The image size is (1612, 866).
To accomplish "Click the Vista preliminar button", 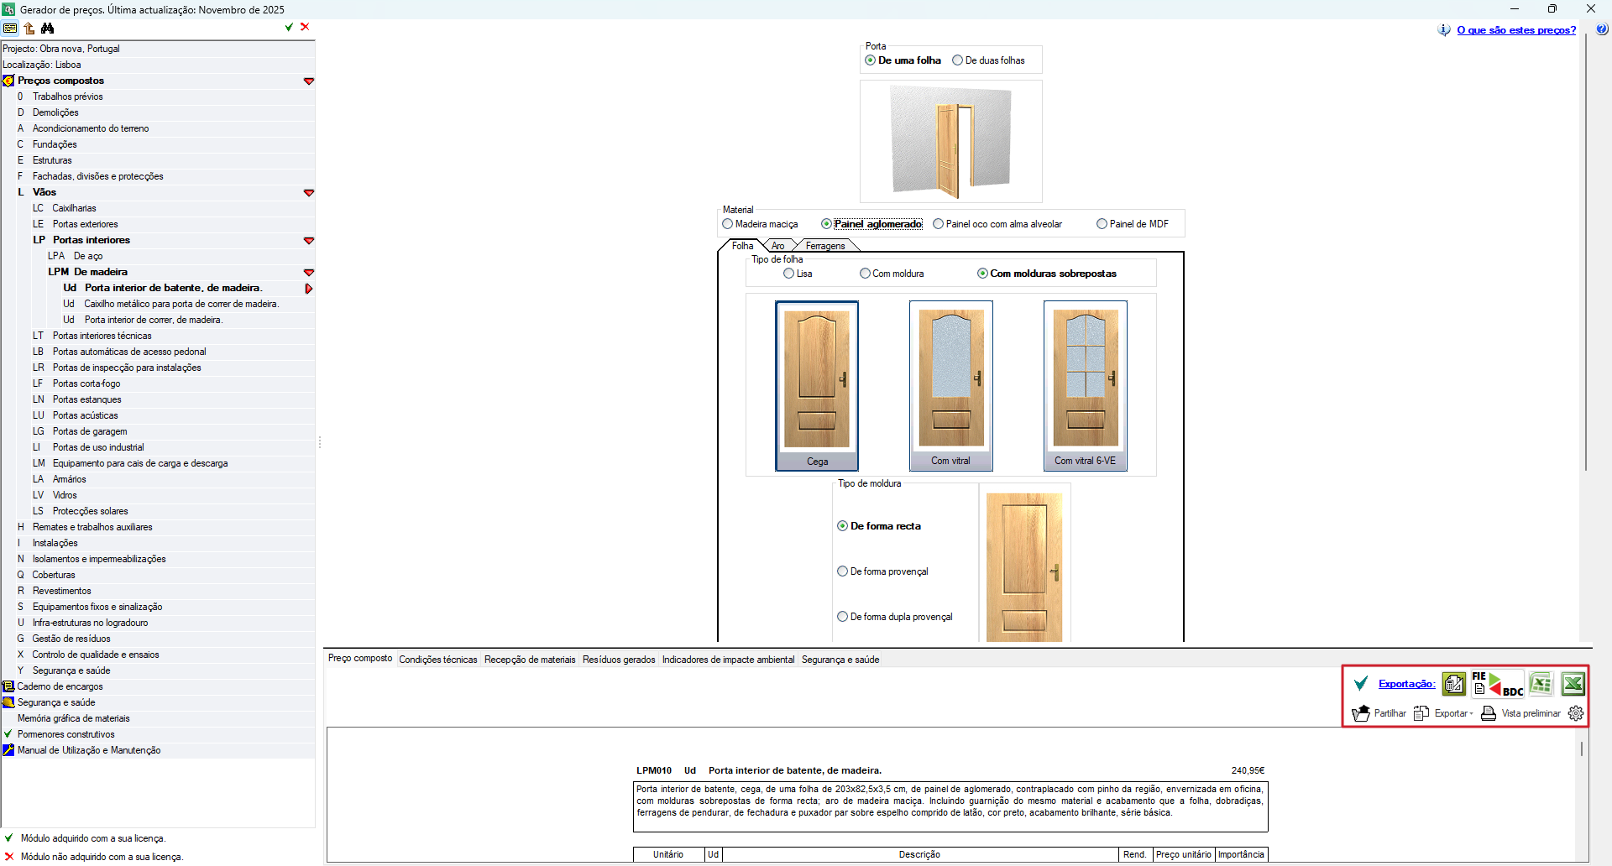I will pyautogui.click(x=1520, y=713).
